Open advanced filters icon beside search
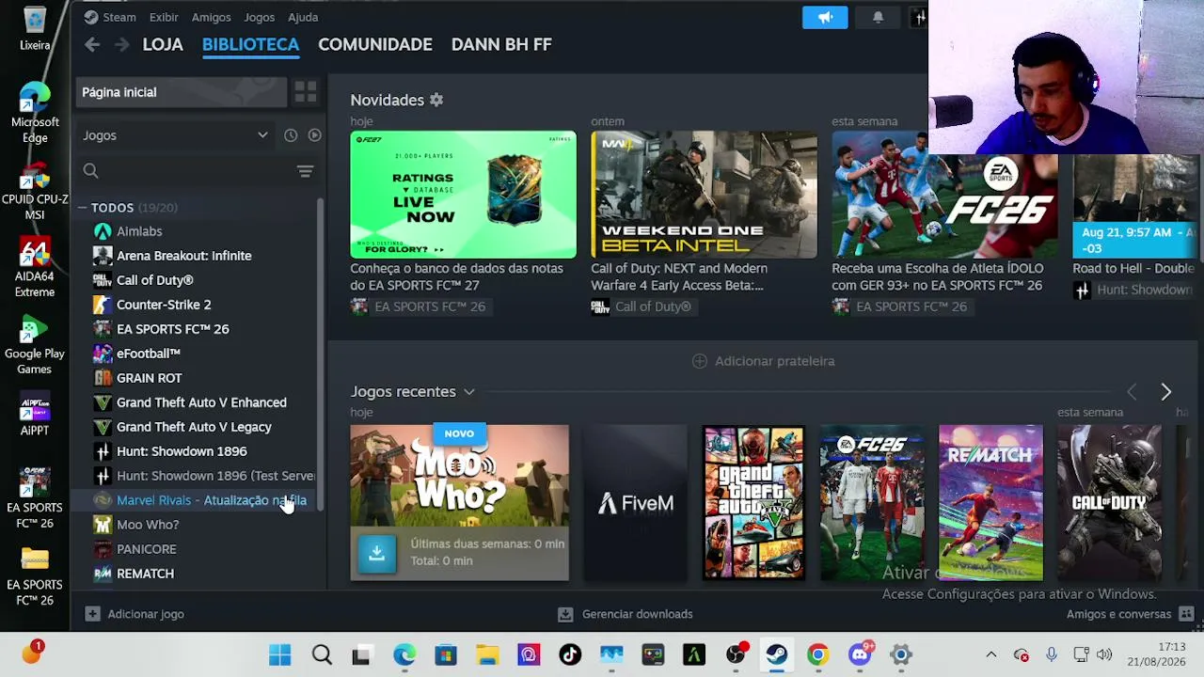The height and width of the screenshot is (677, 1204). point(305,171)
